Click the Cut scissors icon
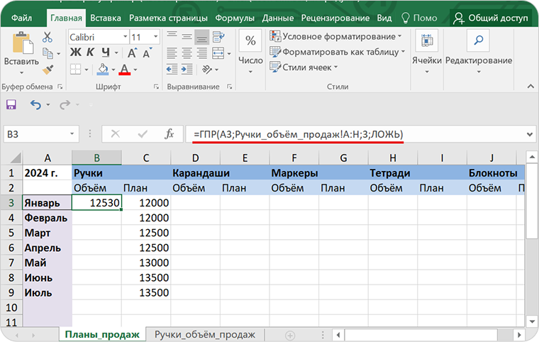Image resolution: width=539 pixels, height=342 pixels. pyautogui.click(x=48, y=37)
